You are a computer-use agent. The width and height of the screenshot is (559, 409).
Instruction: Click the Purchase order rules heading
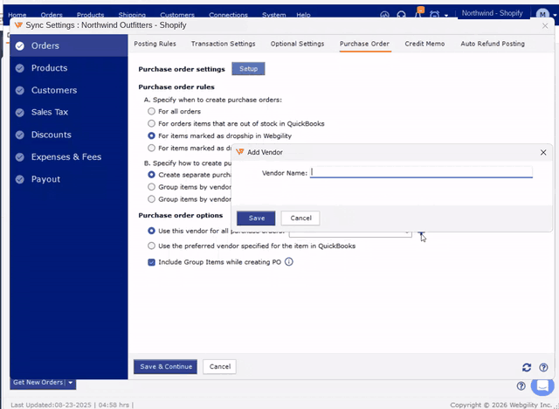pyautogui.click(x=176, y=87)
